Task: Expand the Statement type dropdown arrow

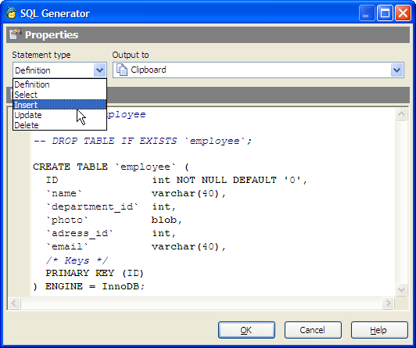Action: (x=99, y=70)
